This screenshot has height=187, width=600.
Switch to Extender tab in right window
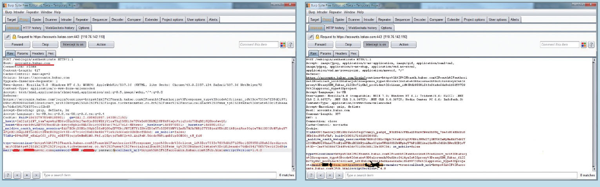(x=453, y=20)
